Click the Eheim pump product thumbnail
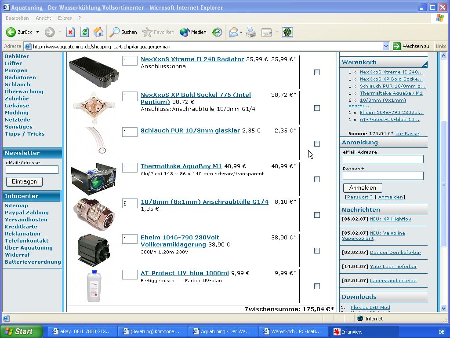The height and width of the screenshot is (338, 450). click(x=94, y=250)
